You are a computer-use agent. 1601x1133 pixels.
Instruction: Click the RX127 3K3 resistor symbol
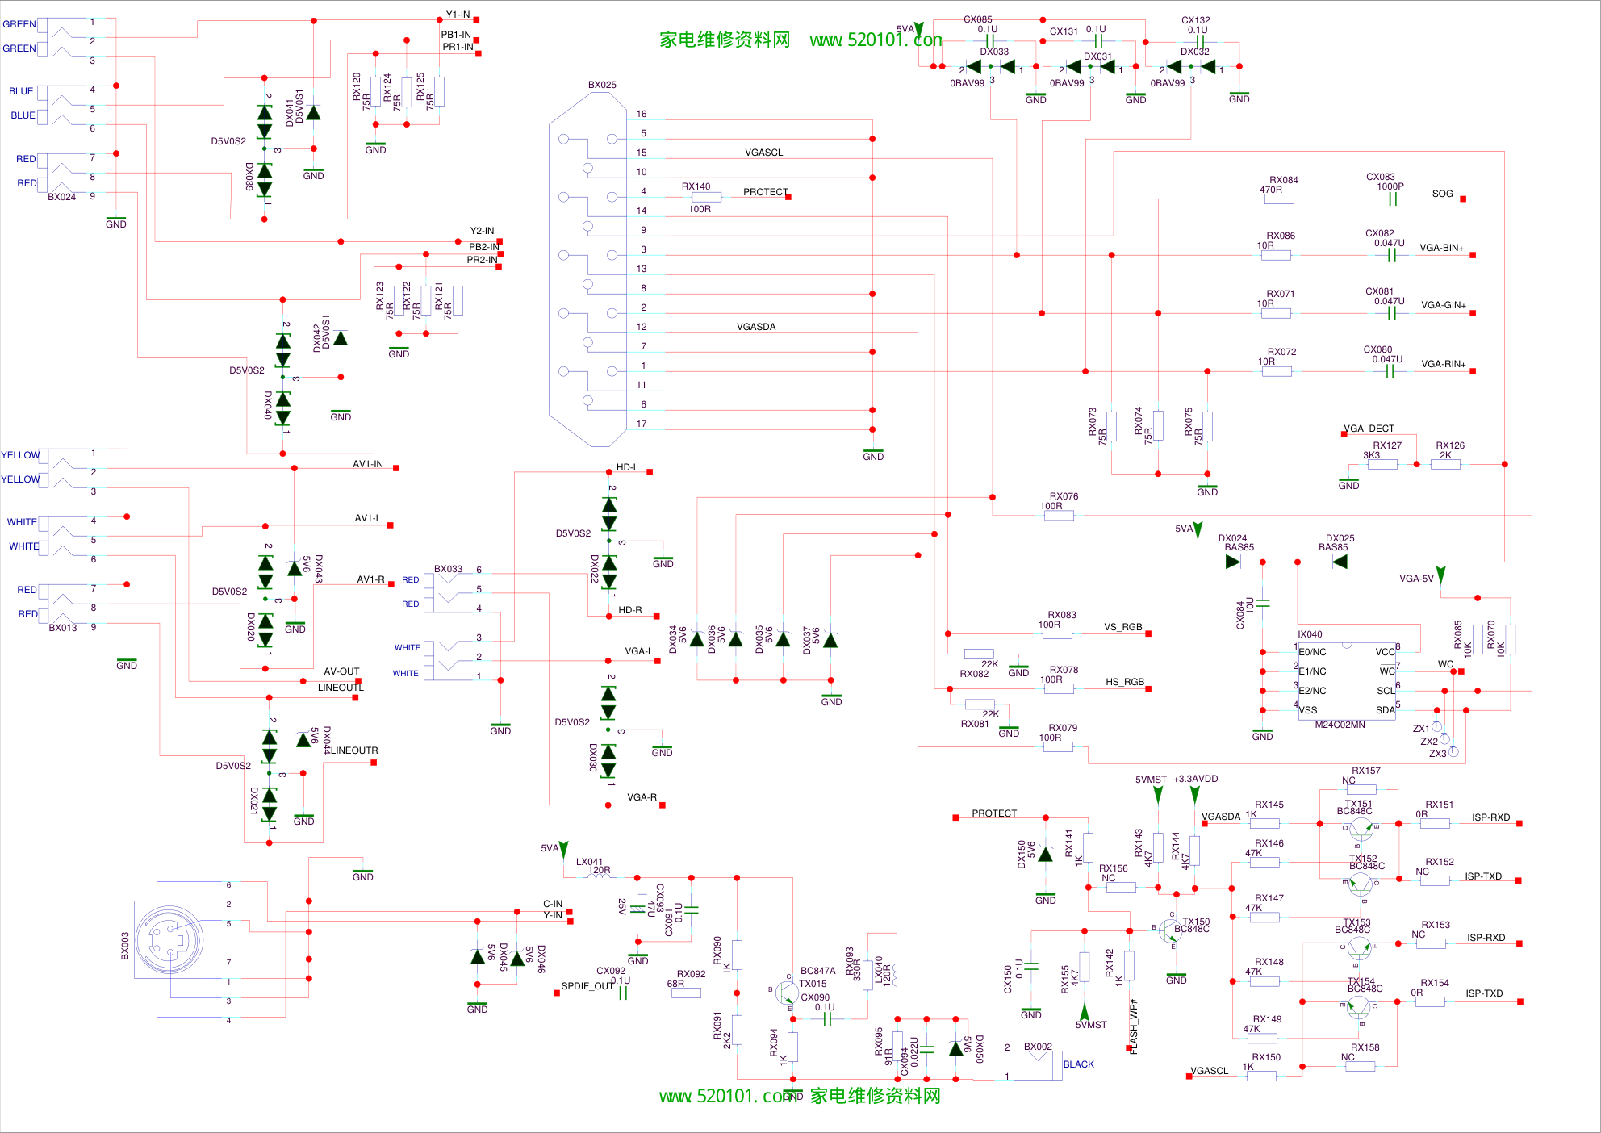[x=1382, y=464]
